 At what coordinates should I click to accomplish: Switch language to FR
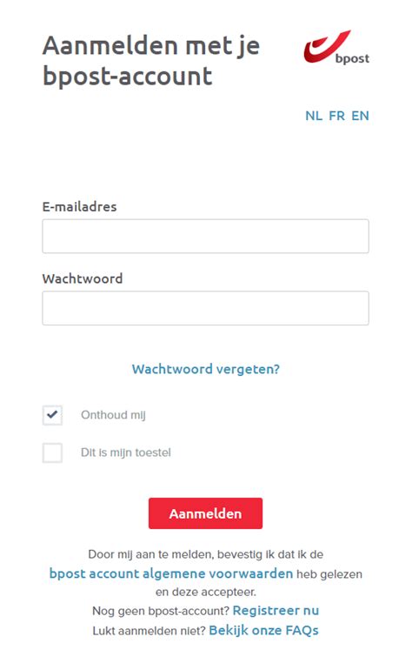click(337, 116)
